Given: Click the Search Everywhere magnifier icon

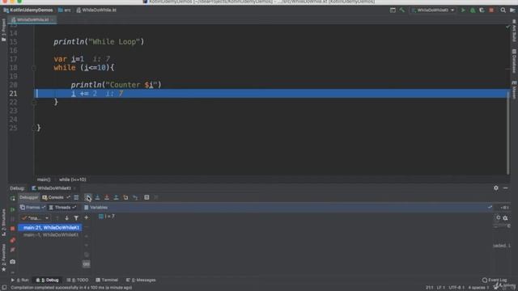Looking at the screenshot, I should [x=503, y=11].
